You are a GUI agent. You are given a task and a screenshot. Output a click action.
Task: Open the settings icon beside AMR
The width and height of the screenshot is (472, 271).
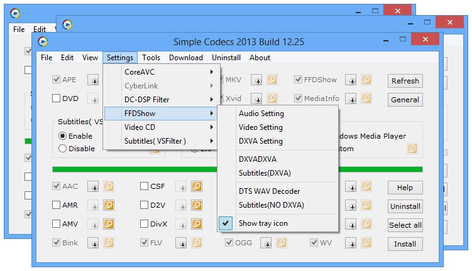[108, 206]
